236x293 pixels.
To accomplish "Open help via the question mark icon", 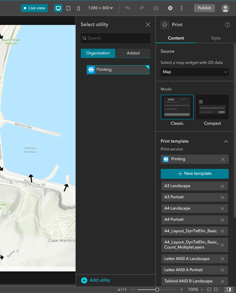I will point(227,25).
